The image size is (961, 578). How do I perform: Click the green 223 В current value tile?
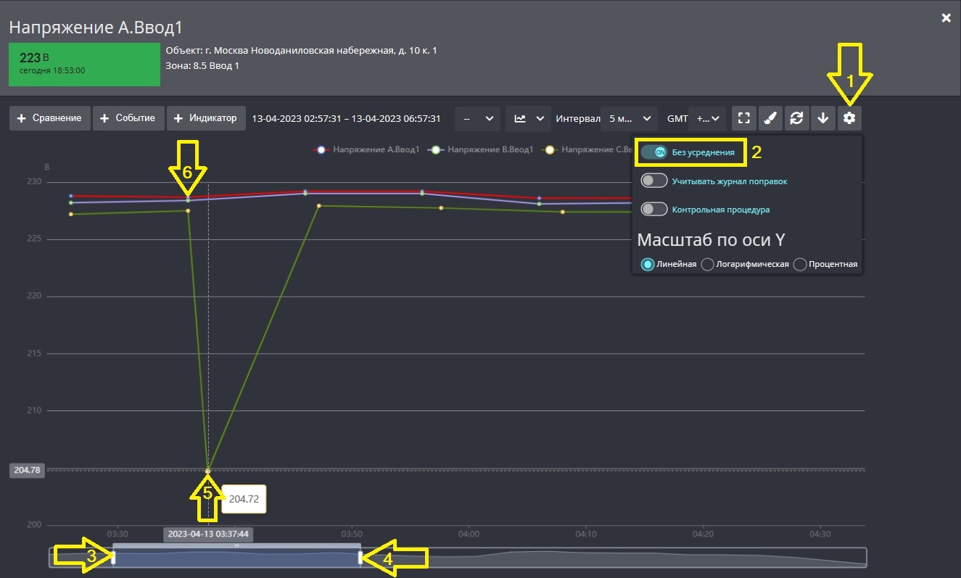coord(84,65)
